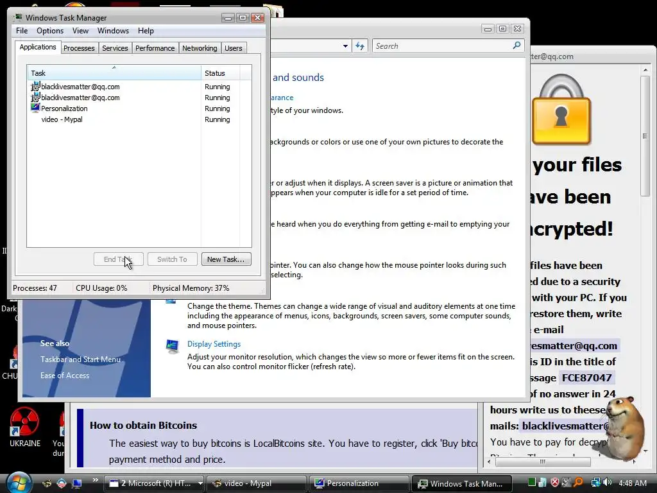657x493 pixels.
Task: Click the 'How to obtain Bitcoins' heading
Action: pyautogui.click(x=143, y=426)
